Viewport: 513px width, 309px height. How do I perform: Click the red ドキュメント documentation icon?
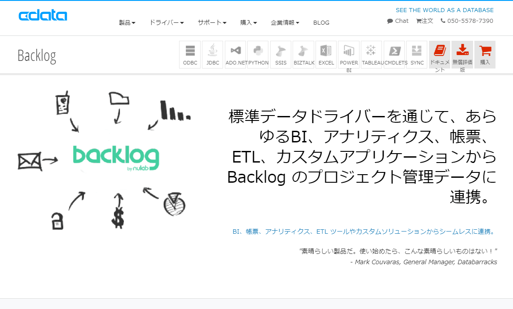tap(439, 53)
